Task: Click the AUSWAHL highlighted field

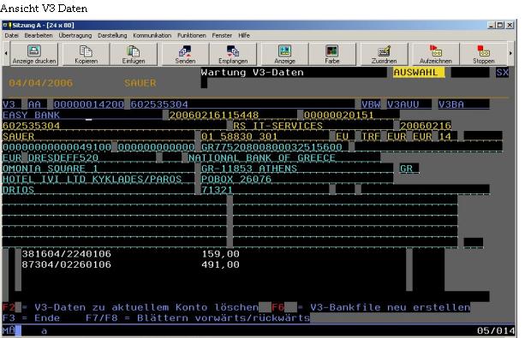Action: [x=419, y=73]
